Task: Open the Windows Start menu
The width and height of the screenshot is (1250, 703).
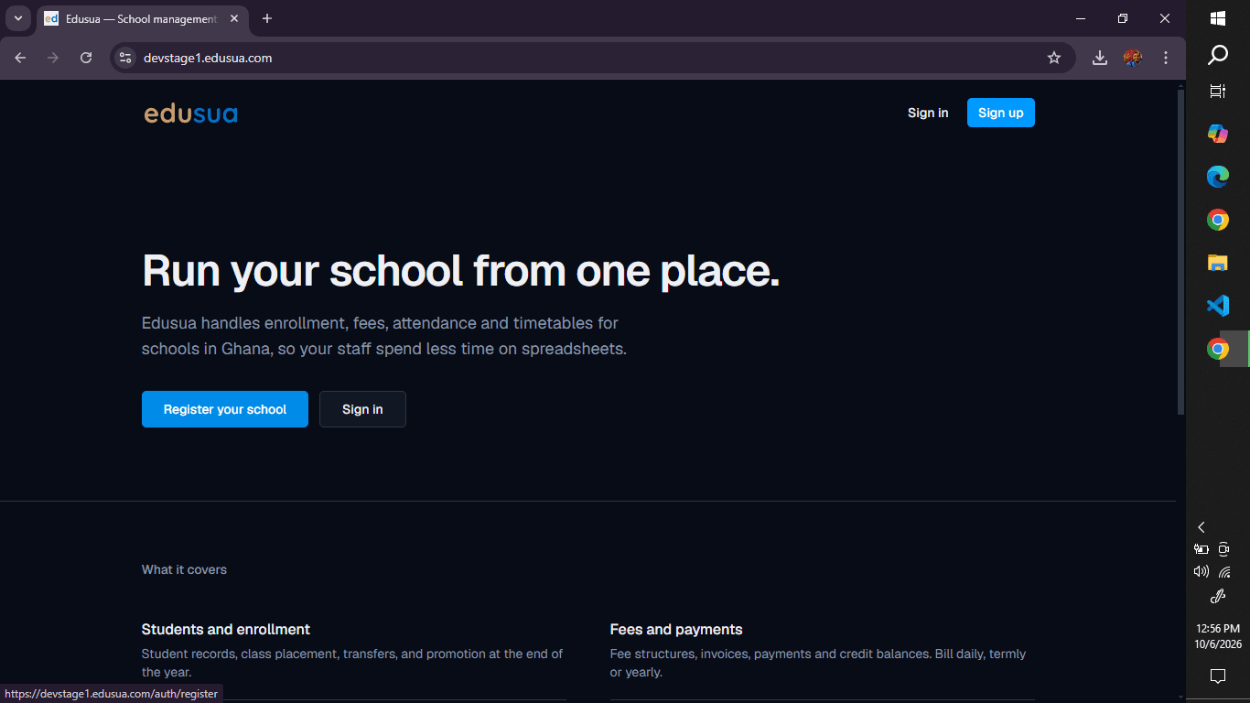Action: [x=1218, y=18]
